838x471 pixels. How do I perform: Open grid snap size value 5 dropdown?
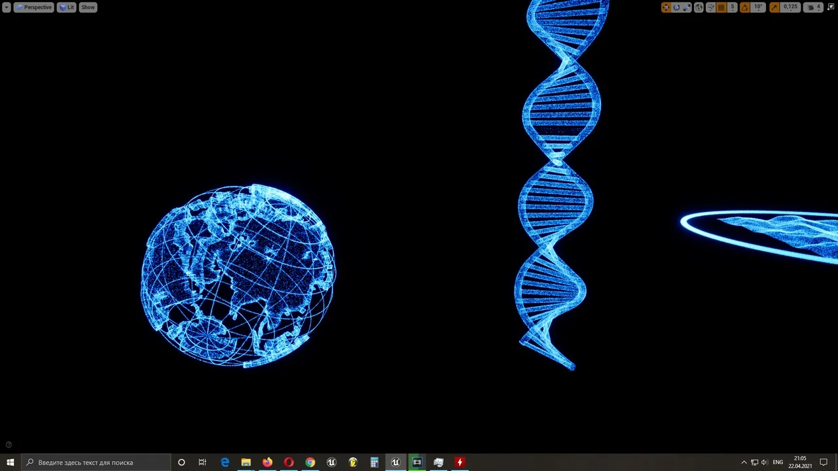733,7
